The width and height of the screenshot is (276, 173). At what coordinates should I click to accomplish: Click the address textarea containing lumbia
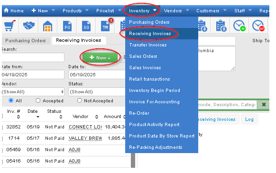pyautogui.click(x=217, y=58)
